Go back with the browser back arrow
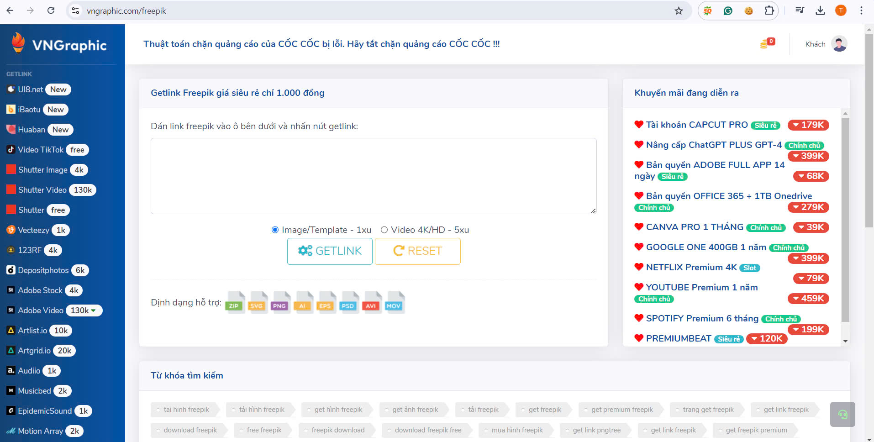Viewport: 874px width, 442px height. click(10, 11)
